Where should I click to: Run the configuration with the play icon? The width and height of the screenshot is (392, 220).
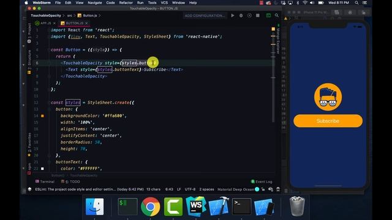pos(233,15)
